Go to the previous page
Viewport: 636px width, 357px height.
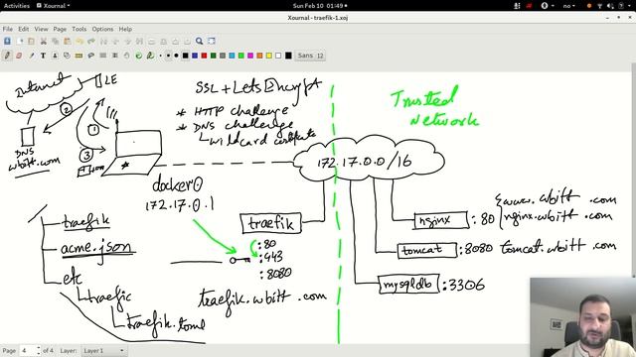[115, 41]
